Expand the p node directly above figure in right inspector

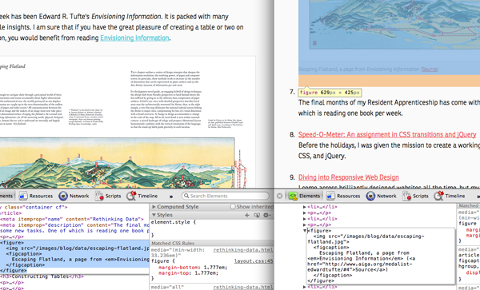(x=305, y=225)
